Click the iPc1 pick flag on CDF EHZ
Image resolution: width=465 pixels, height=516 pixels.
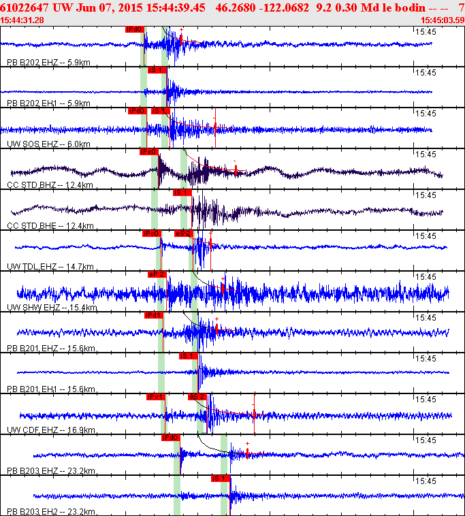156,397
